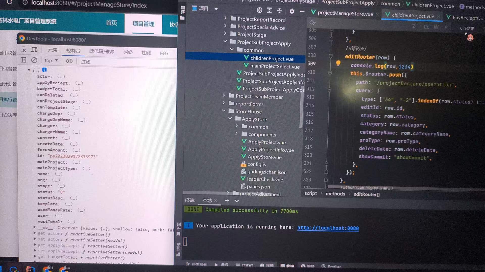This screenshot has width=485, height=272.
Task: Reload the browser page
Action: [9, 2]
